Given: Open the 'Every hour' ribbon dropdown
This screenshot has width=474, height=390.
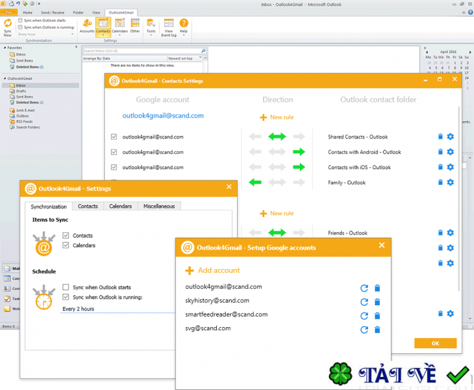Looking at the screenshot, I should [46, 34].
